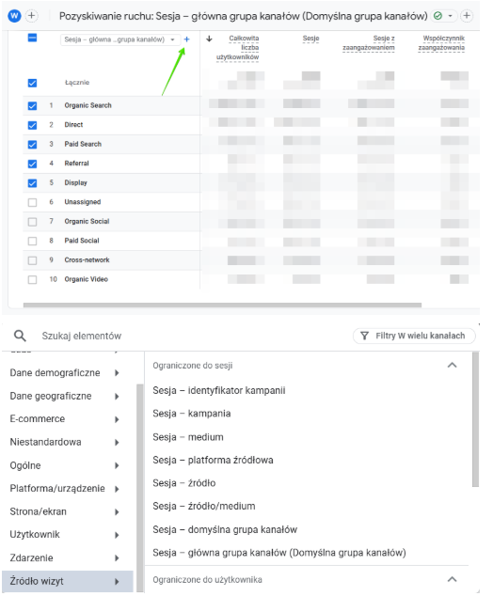Check the Unassigned row checkbox
The height and width of the screenshot is (596, 493).
coord(32,202)
